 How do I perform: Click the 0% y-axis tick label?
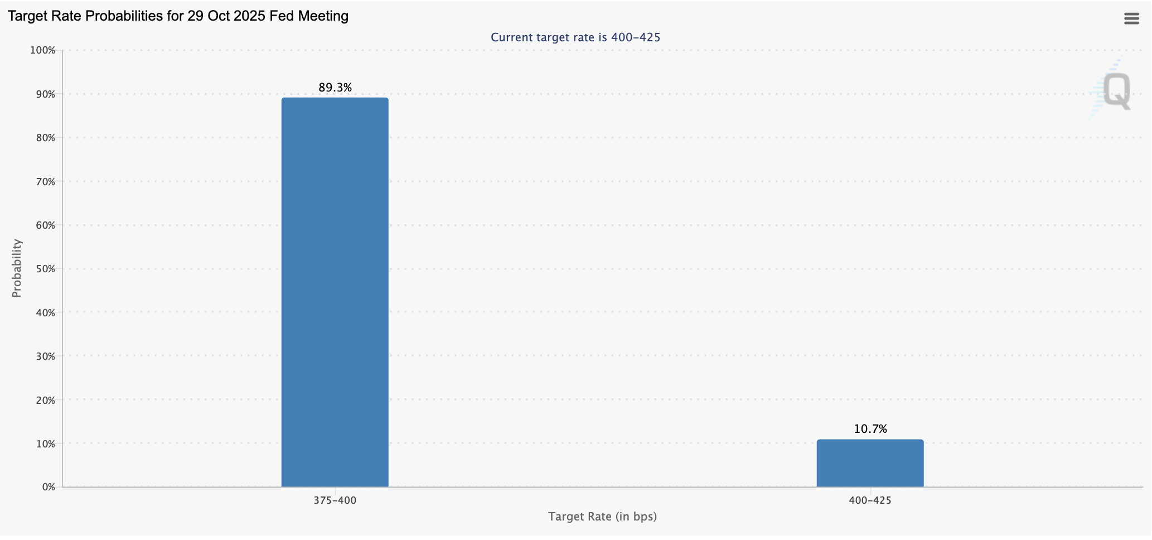[48, 487]
